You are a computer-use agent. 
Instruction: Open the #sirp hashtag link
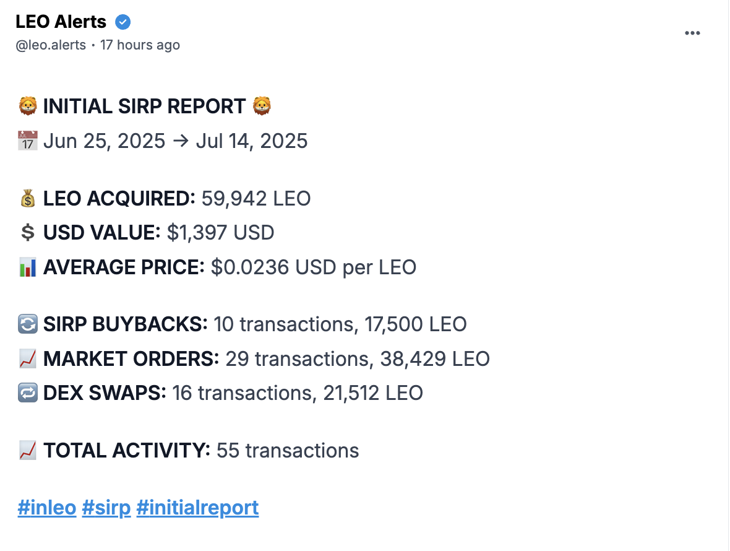(x=106, y=508)
